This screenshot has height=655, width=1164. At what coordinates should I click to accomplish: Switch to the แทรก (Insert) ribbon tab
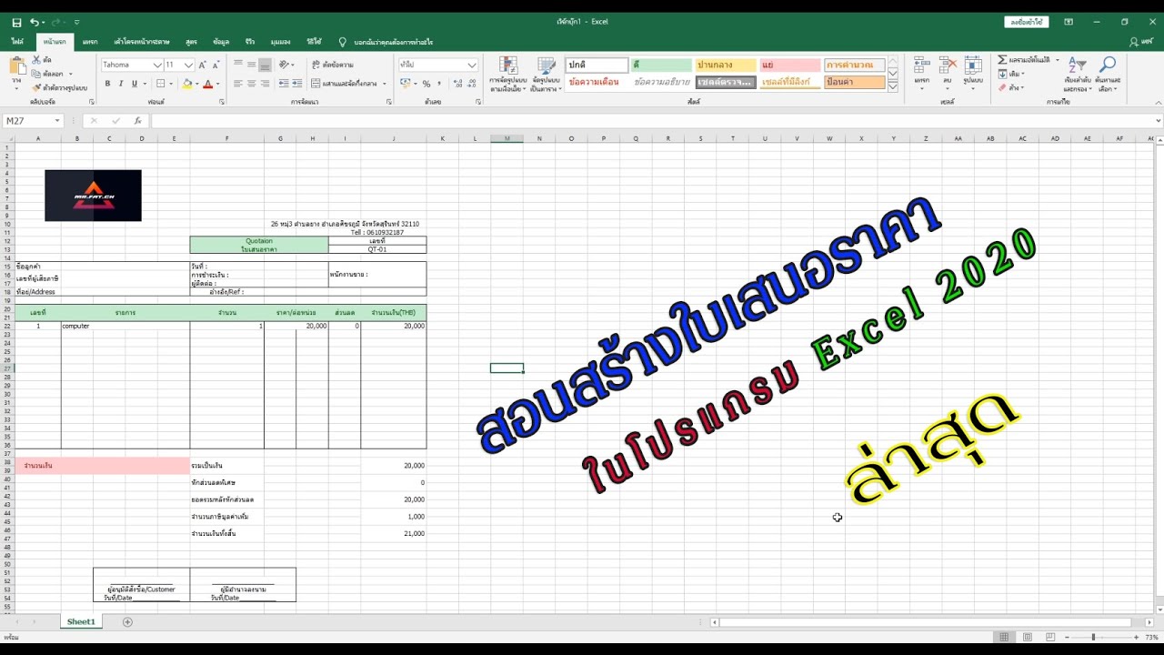90,42
